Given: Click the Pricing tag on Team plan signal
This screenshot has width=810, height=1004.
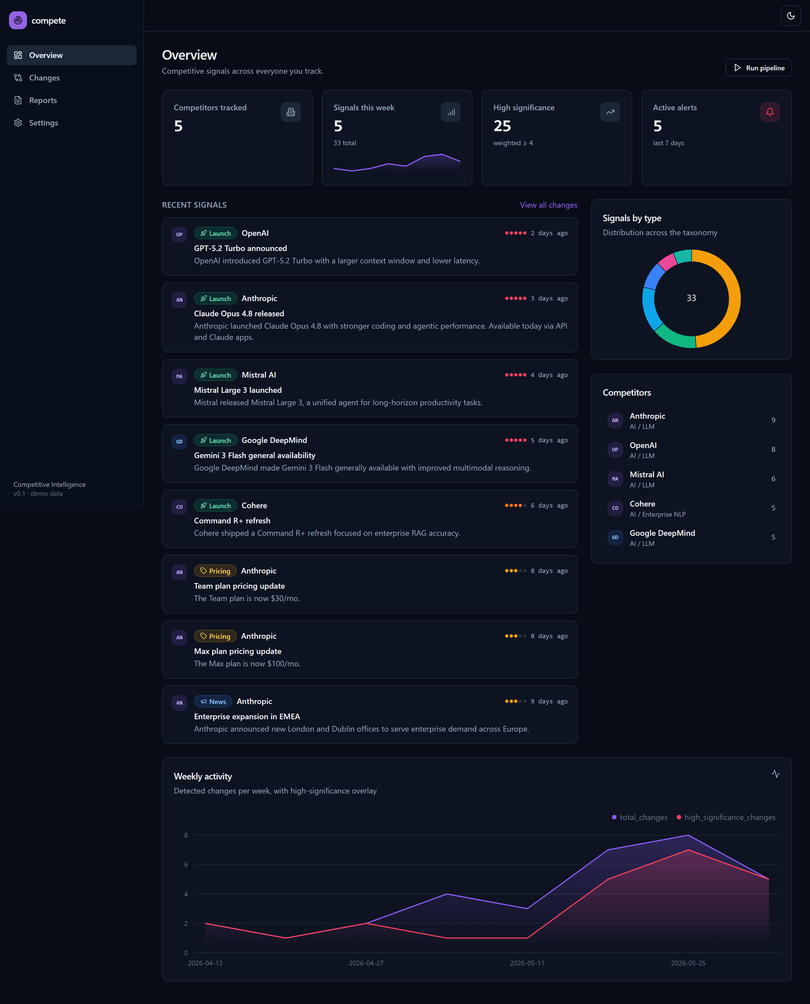Looking at the screenshot, I should (215, 571).
